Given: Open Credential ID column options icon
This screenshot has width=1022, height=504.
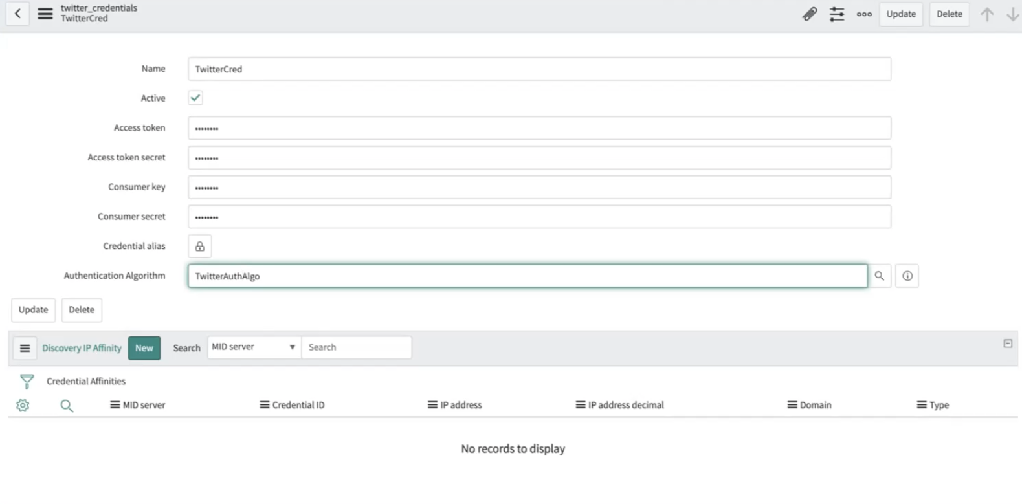Looking at the screenshot, I should (264, 405).
